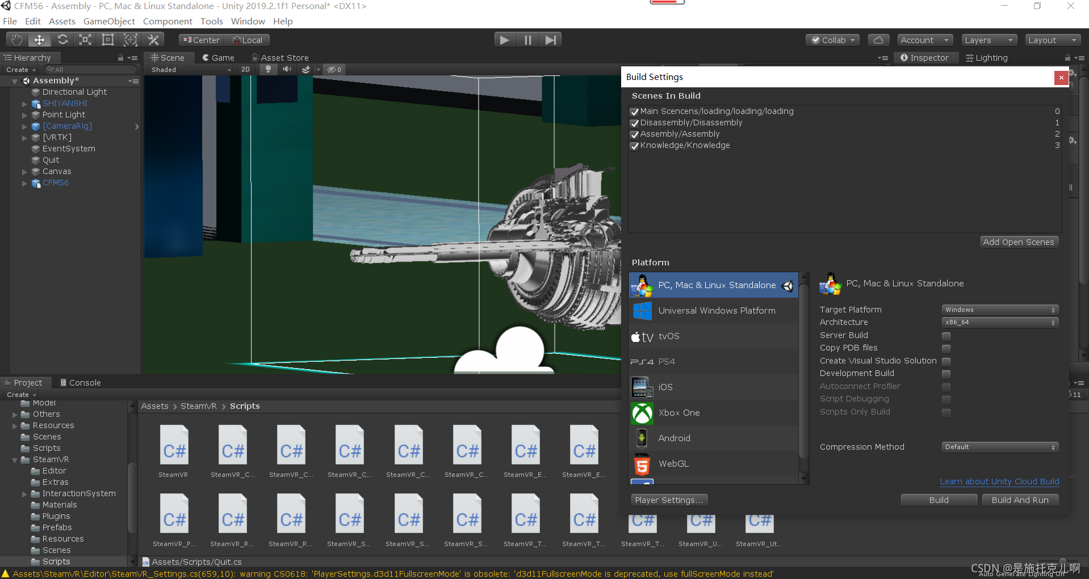Select the Rotate tool in toolbar
Screen dimensions: 1089x579
point(62,40)
